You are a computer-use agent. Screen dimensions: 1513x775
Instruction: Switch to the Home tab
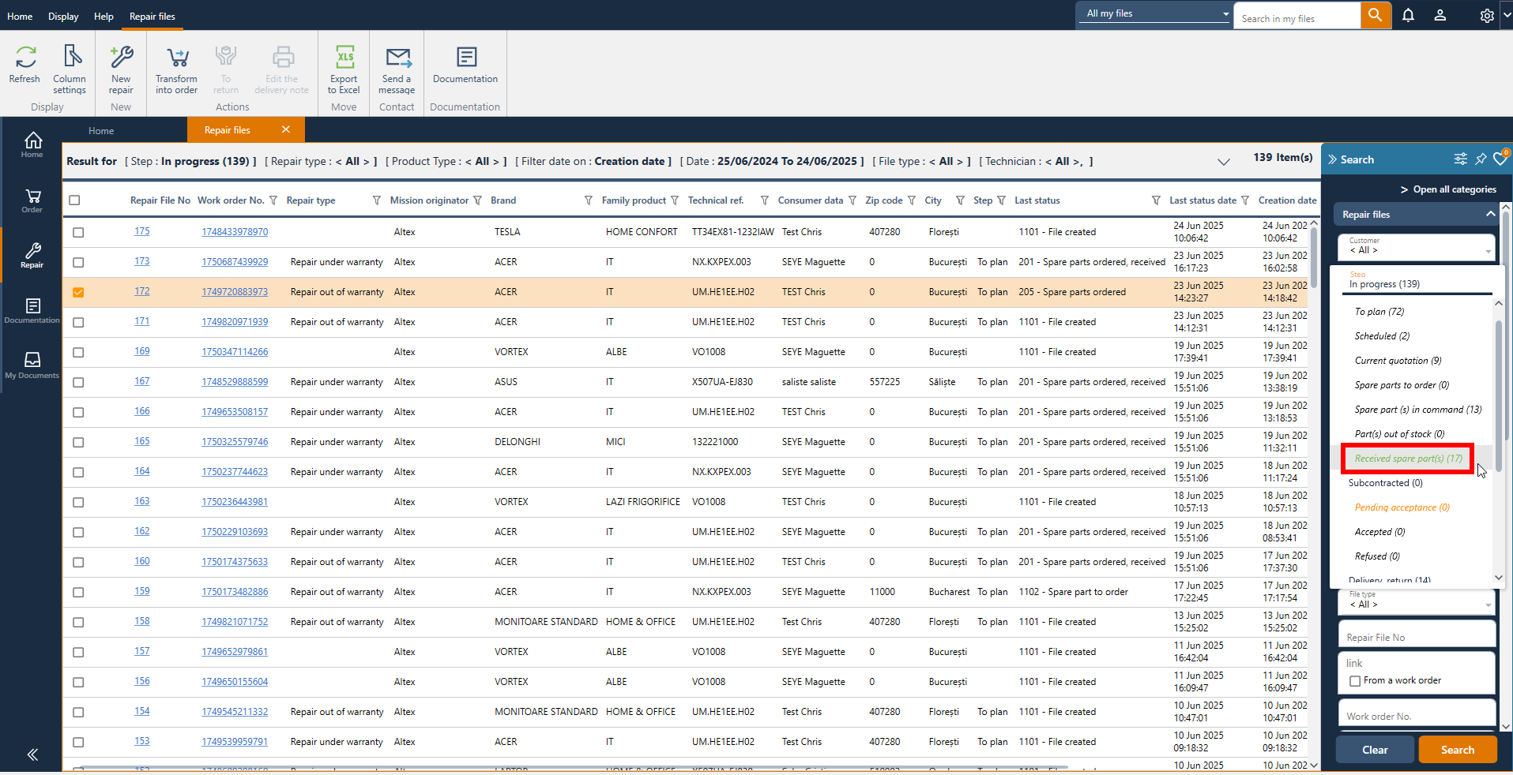coord(101,131)
